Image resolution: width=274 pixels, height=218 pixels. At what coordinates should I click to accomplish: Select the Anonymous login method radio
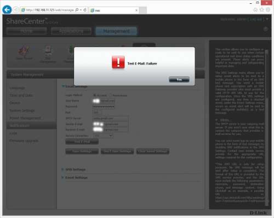point(110,95)
